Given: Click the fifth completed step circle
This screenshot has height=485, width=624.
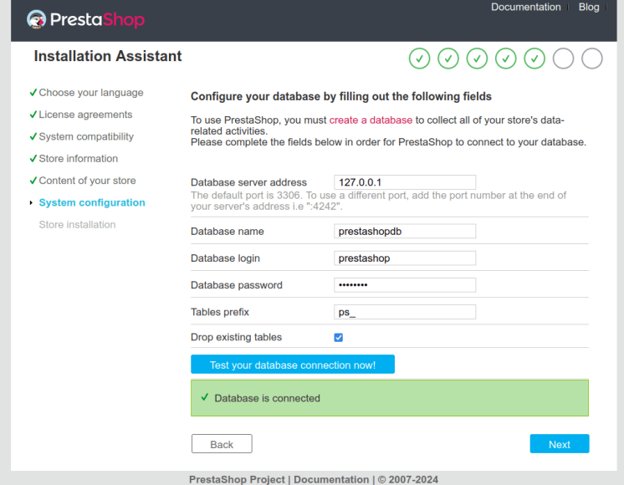Looking at the screenshot, I should [x=534, y=59].
